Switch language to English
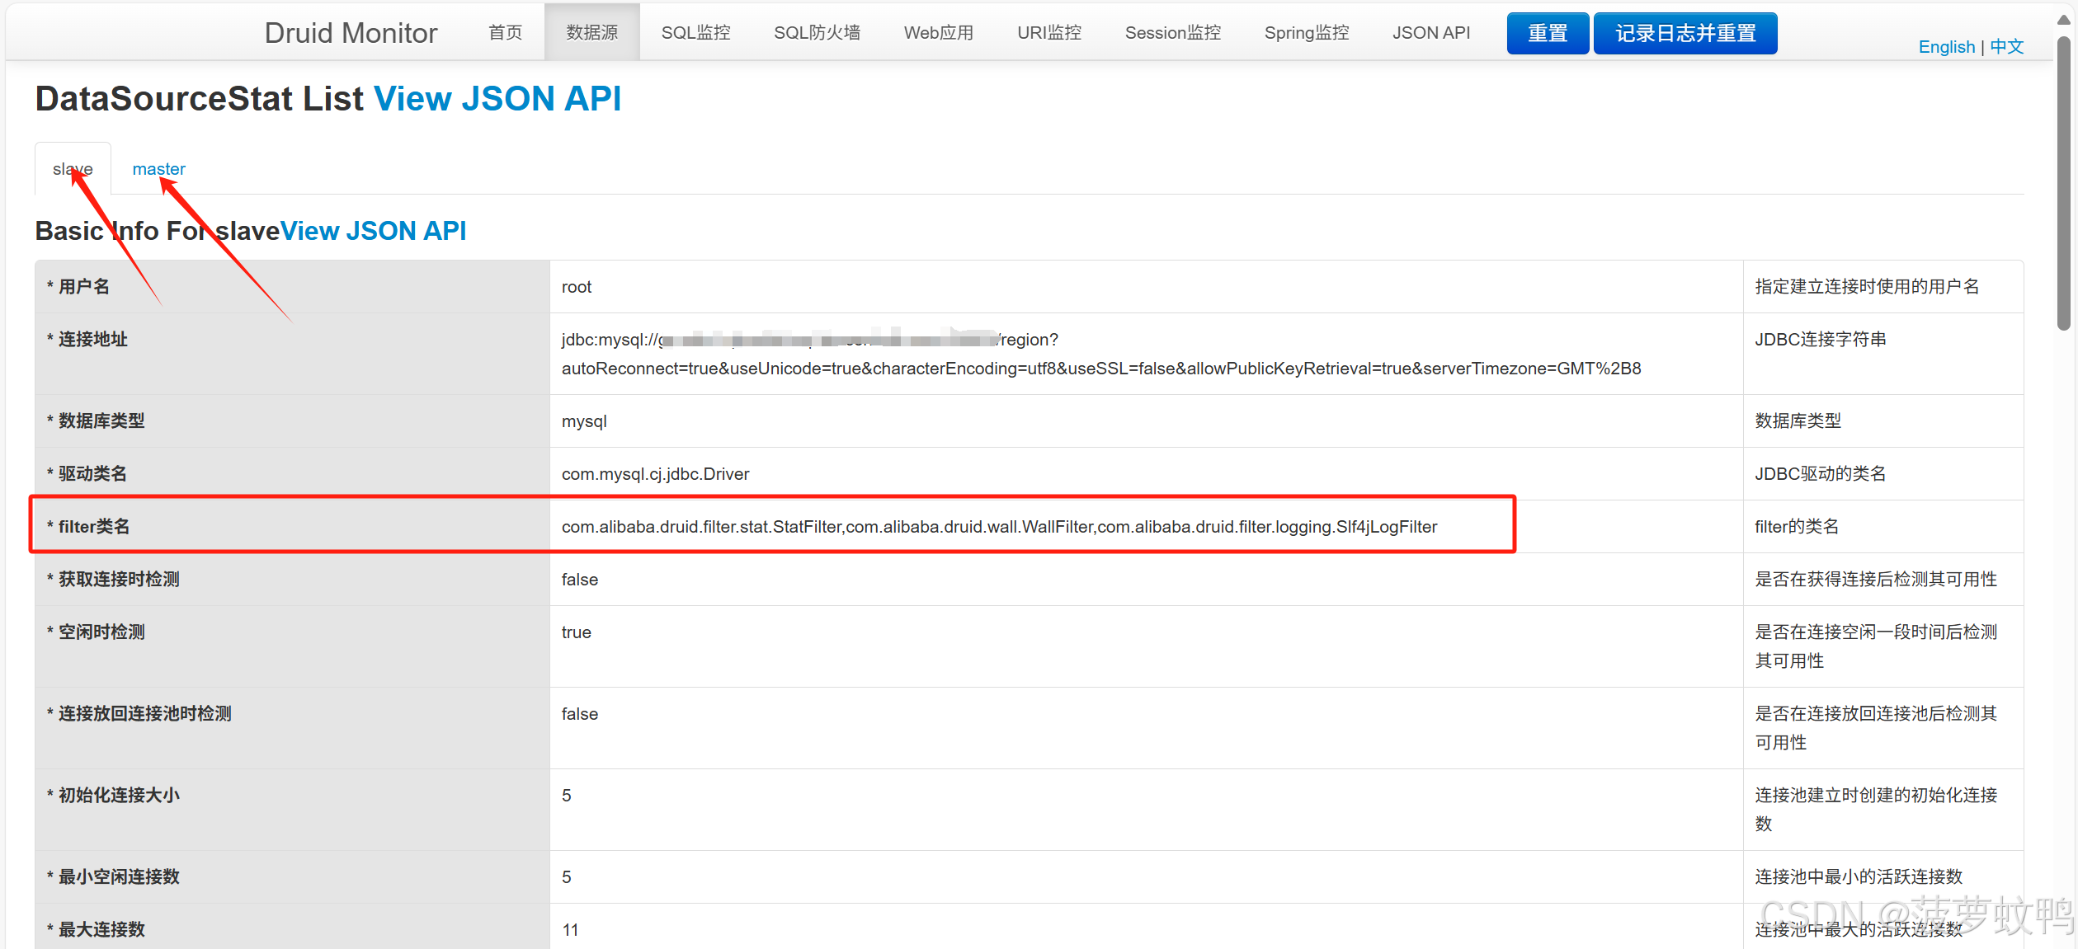This screenshot has width=2078, height=949. [1946, 47]
